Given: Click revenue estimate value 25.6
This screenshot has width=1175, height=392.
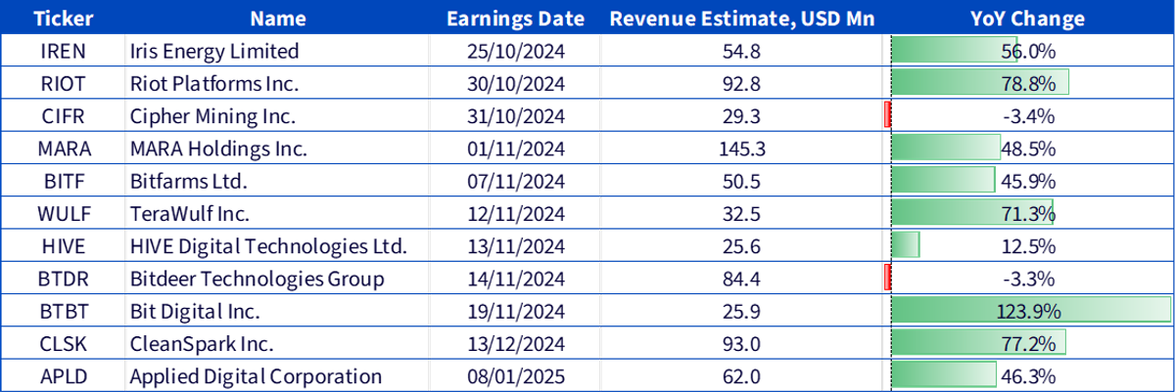Looking at the screenshot, I should [740, 246].
